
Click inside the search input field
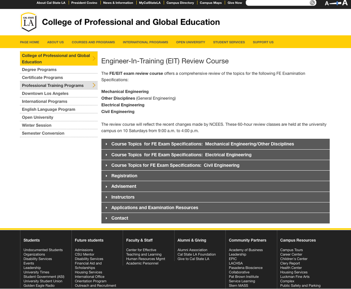[x=280, y=3]
